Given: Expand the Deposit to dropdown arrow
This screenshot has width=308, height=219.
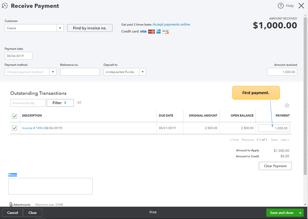Looking at the screenshot, I should 143,72.
